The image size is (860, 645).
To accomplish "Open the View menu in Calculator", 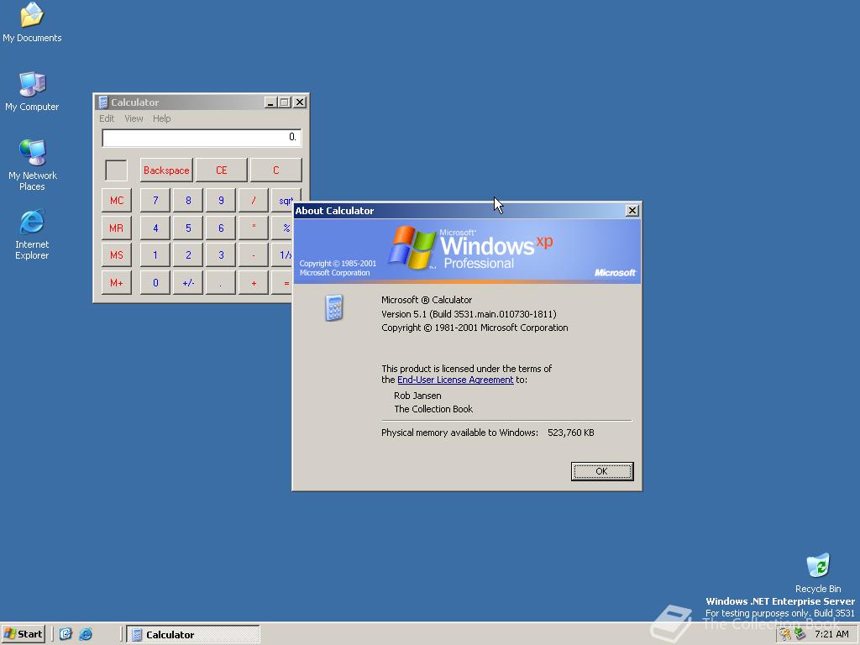I will (134, 118).
